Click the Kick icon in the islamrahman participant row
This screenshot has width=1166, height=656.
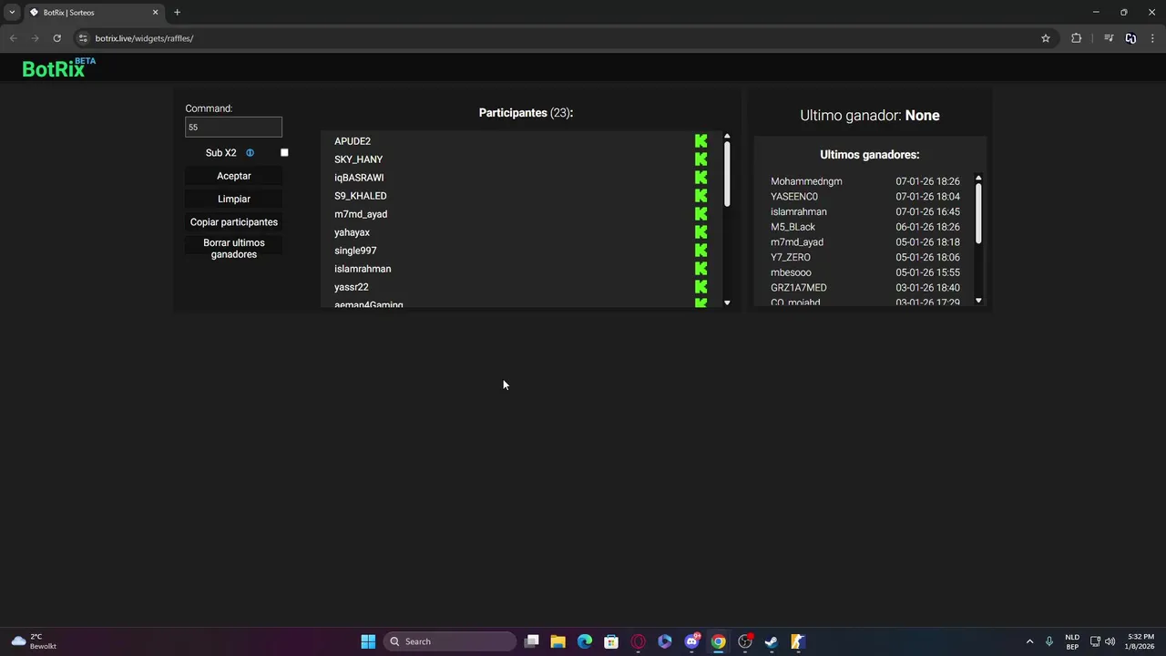point(701,269)
